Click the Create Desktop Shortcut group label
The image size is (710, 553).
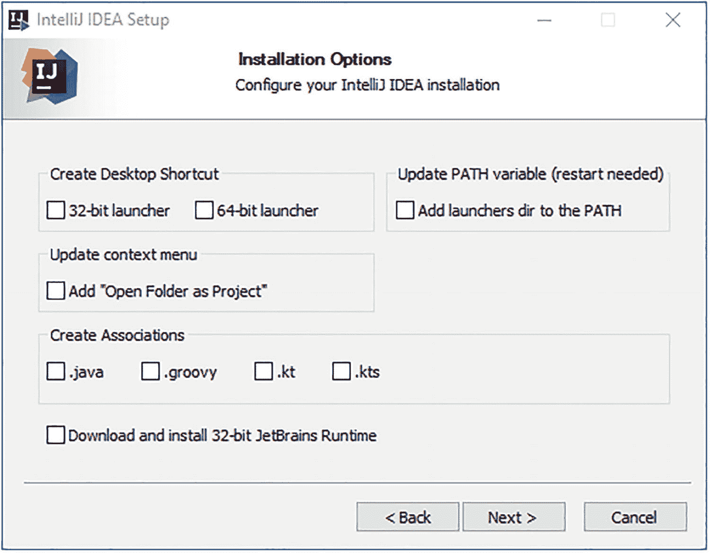tap(134, 174)
